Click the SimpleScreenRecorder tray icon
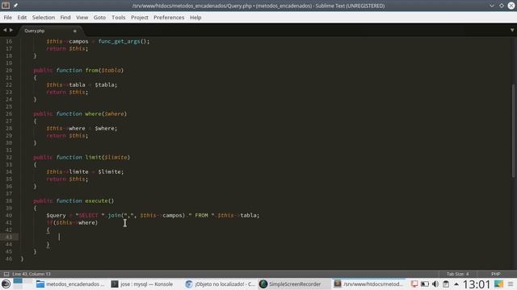Screen dimensions: 517x290 click(414, 284)
